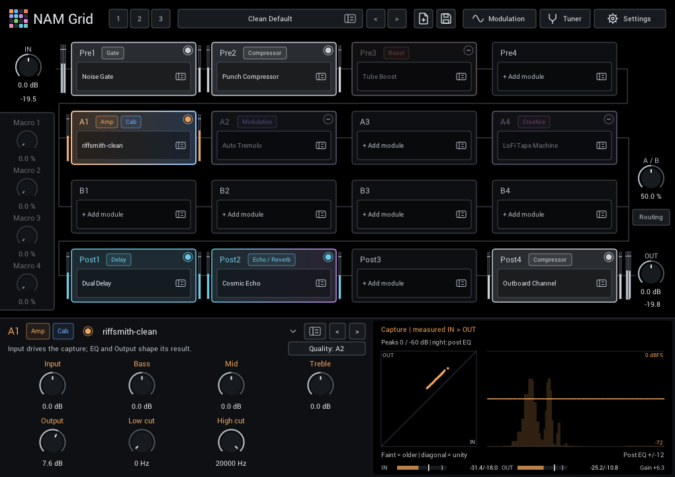Open module browser icon in Pre3 Tube Boost
The height and width of the screenshot is (477, 675).
tap(461, 76)
